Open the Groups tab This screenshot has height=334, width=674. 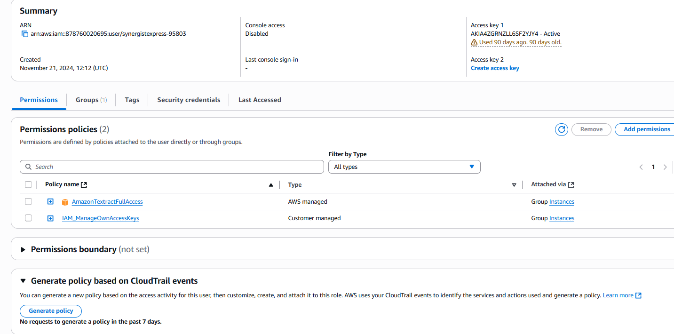click(x=91, y=100)
